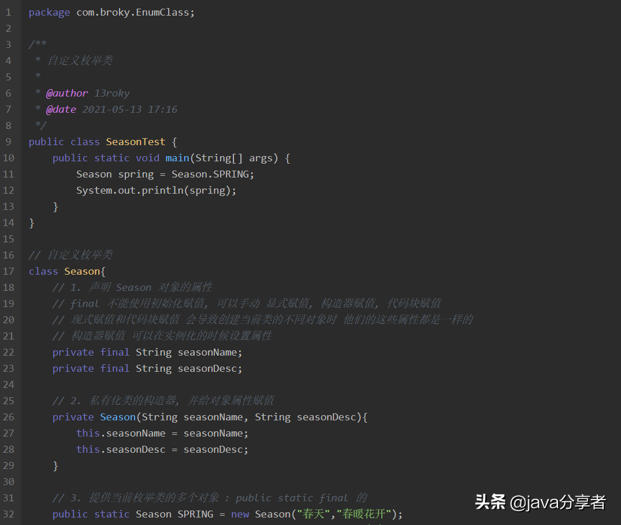Click line number 9 in the gutter
This screenshot has height=525, width=621.
[x=8, y=142]
